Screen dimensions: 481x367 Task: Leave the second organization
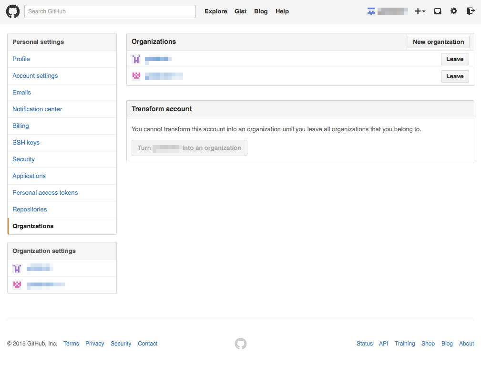point(454,76)
